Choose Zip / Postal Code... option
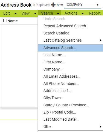Viewport: 103px width, 132px height. [70, 112]
